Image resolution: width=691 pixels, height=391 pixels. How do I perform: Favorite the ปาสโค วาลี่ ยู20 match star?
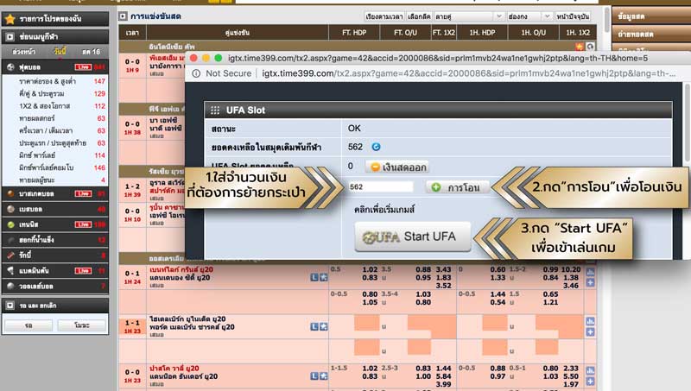(x=323, y=376)
